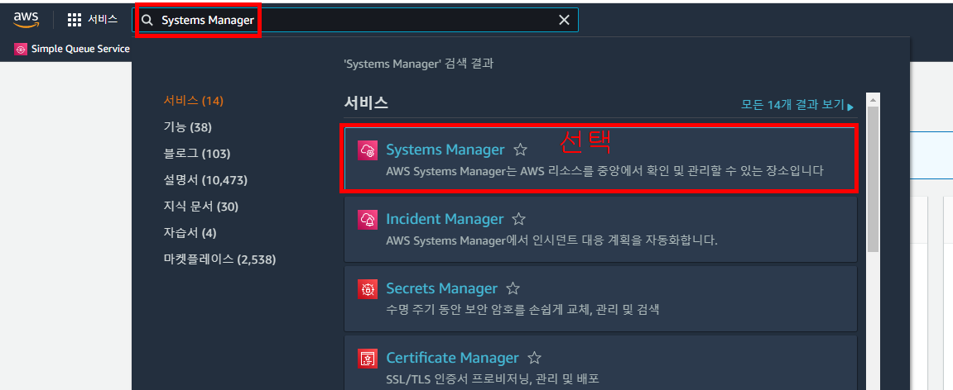This screenshot has height=390, width=953.
Task: Clear the search box with X
Action: click(564, 20)
